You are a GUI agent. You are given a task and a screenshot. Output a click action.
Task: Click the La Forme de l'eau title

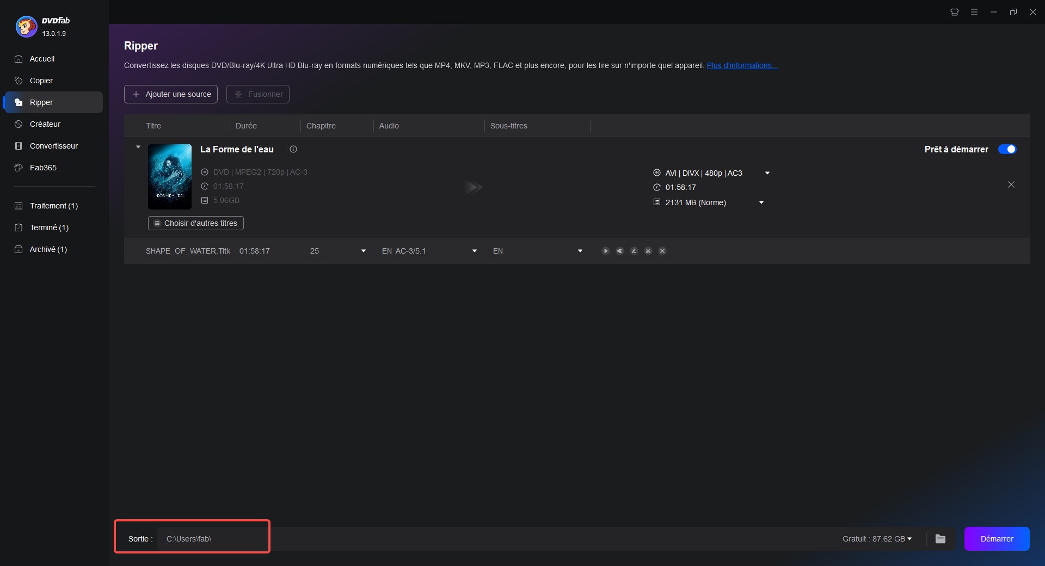237,149
